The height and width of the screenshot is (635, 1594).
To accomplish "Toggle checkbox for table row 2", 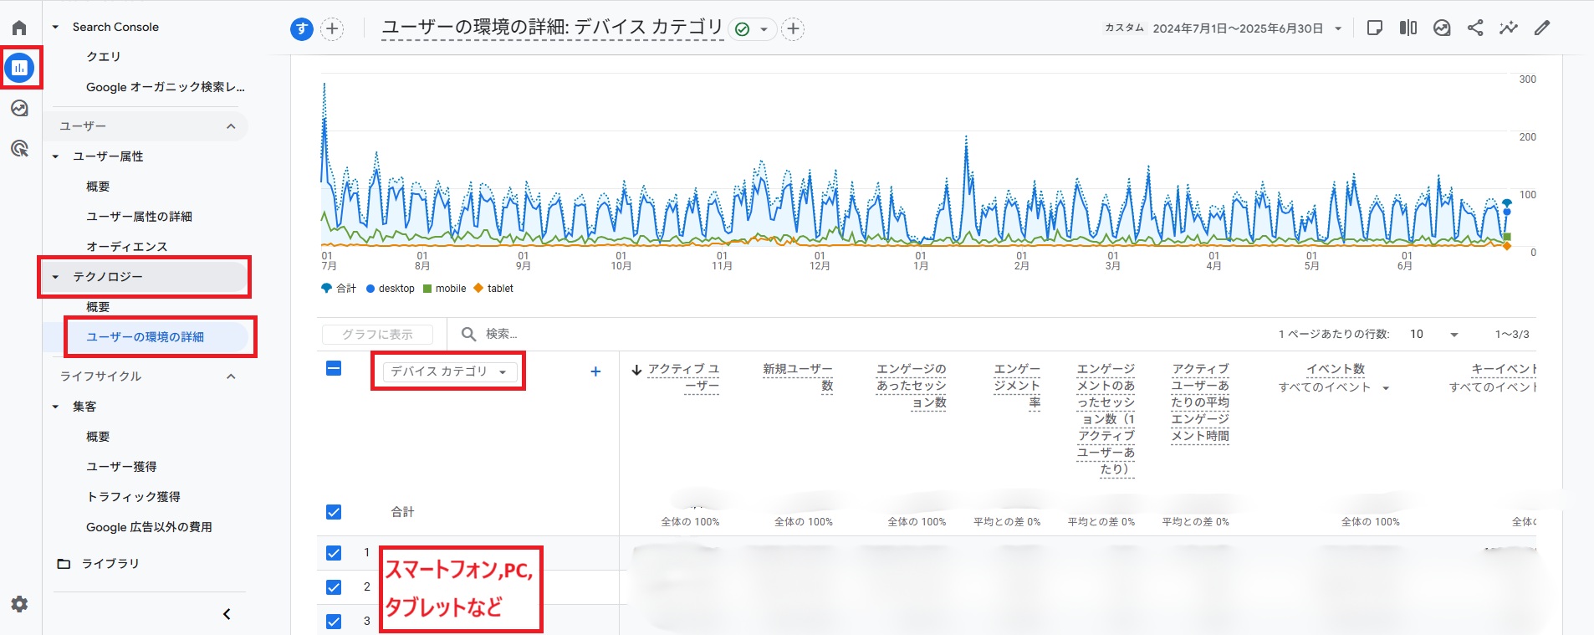I will click(334, 587).
